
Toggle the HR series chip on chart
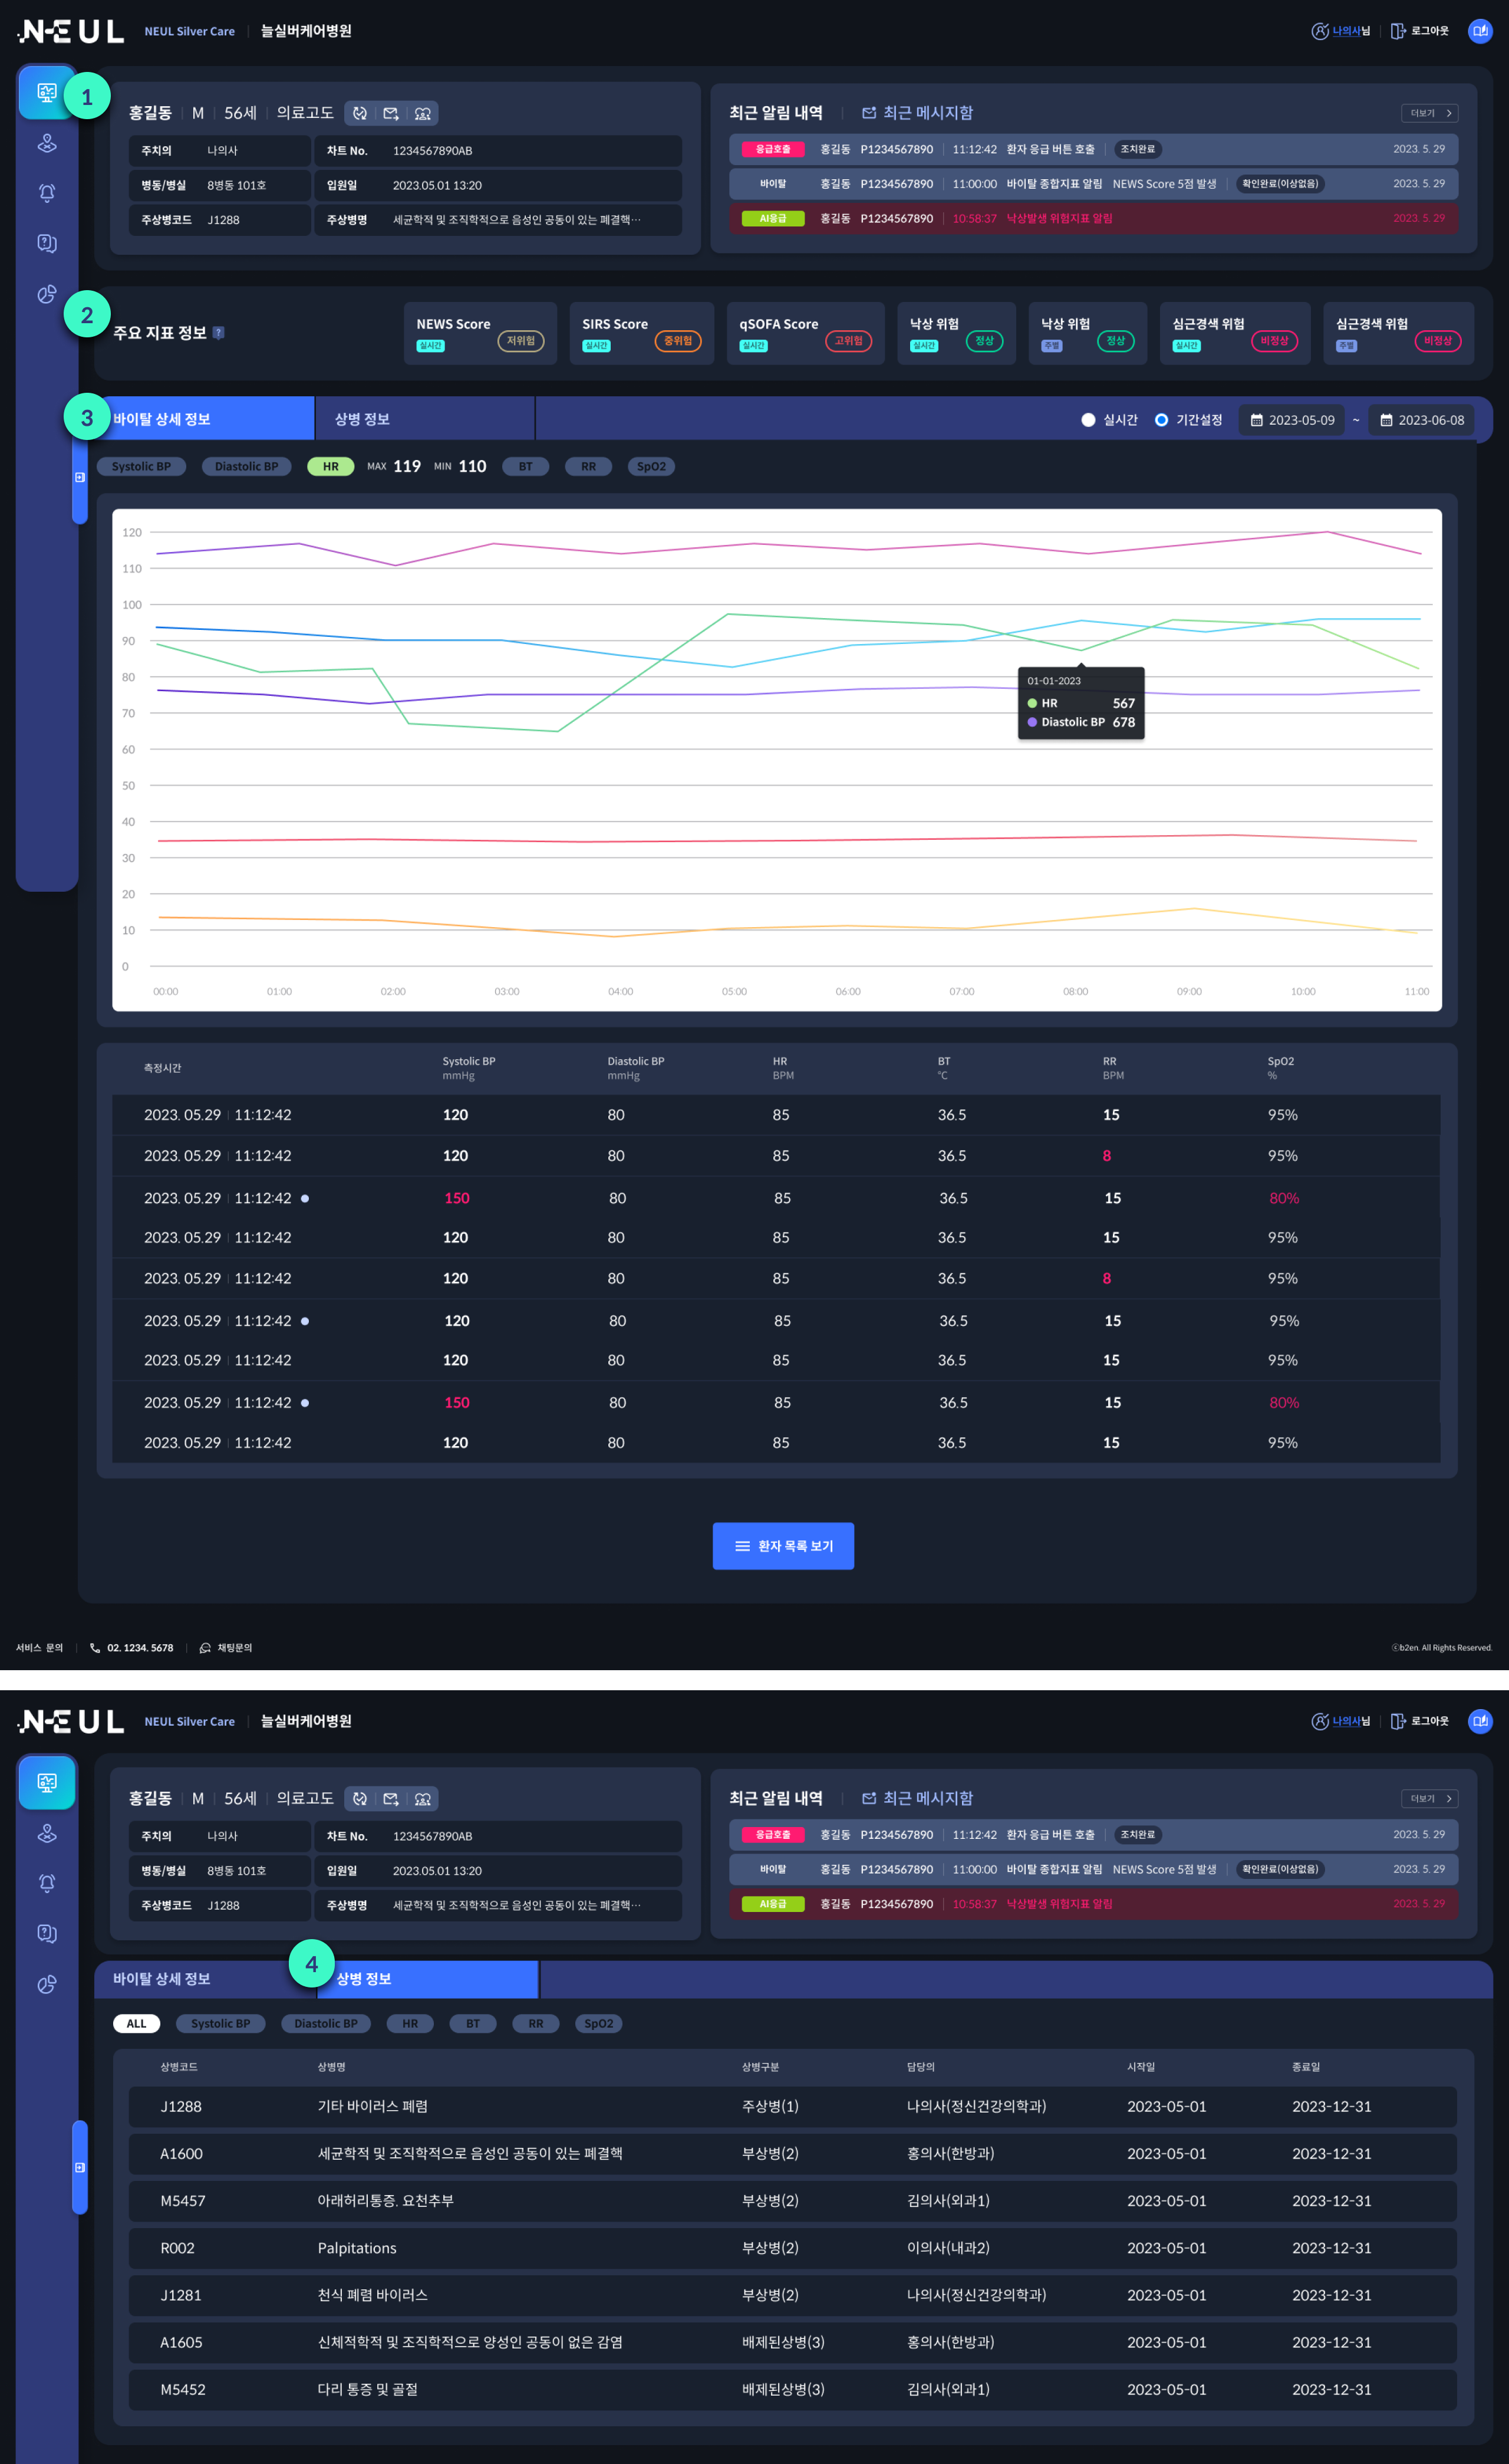[331, 467]
